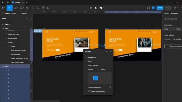Change the On drag trigger dropdown
182x102 pixels.
89,51
